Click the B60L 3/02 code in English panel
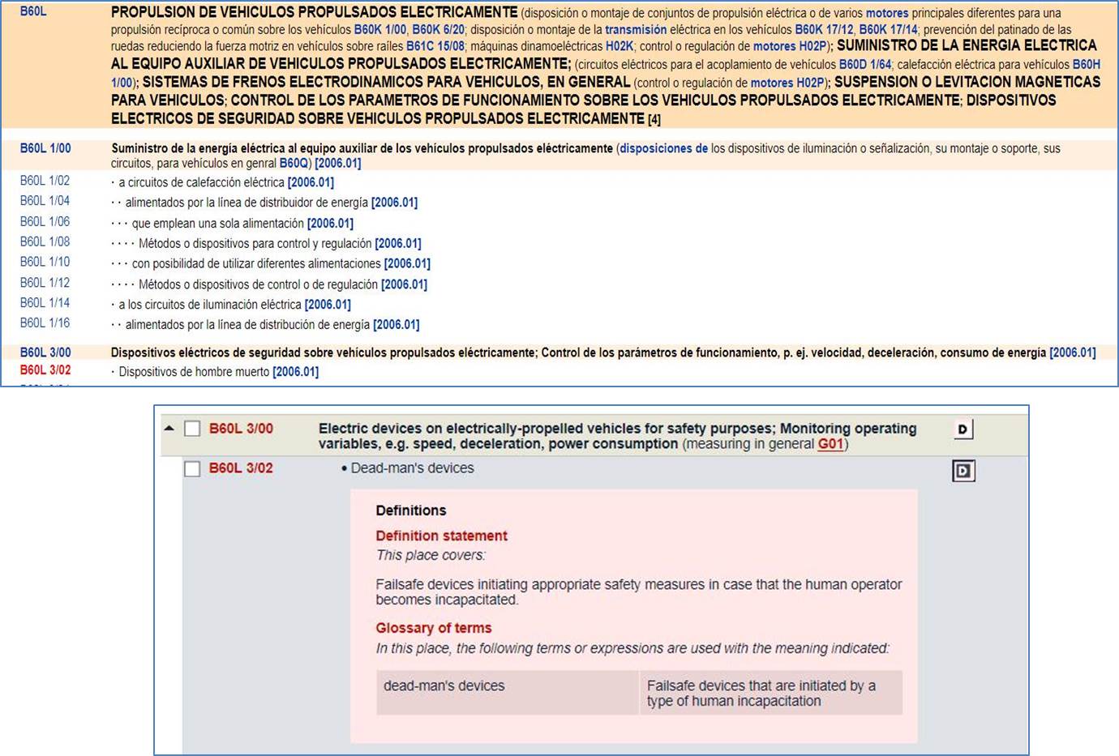Image resolution: width=1119 pixels, height=756 pixels. point(241,468)
